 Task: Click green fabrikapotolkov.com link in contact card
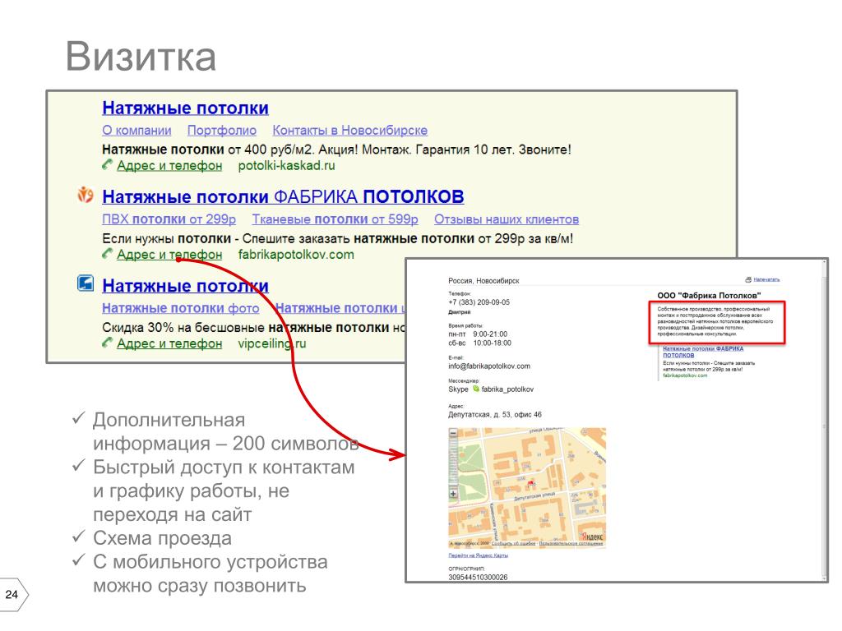[x=685, y=375]
